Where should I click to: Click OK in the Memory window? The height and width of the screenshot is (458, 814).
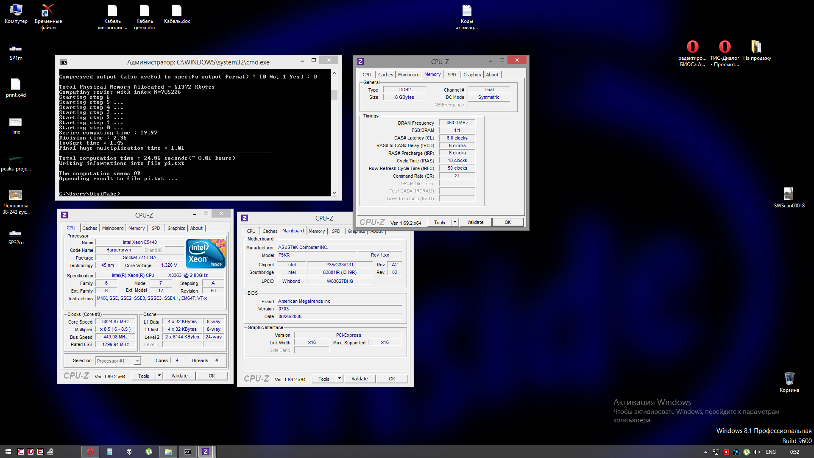click(x=508, y=222)
